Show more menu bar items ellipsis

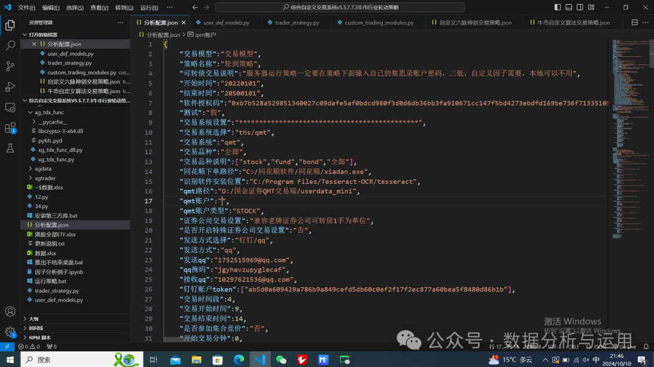(170, 7)
